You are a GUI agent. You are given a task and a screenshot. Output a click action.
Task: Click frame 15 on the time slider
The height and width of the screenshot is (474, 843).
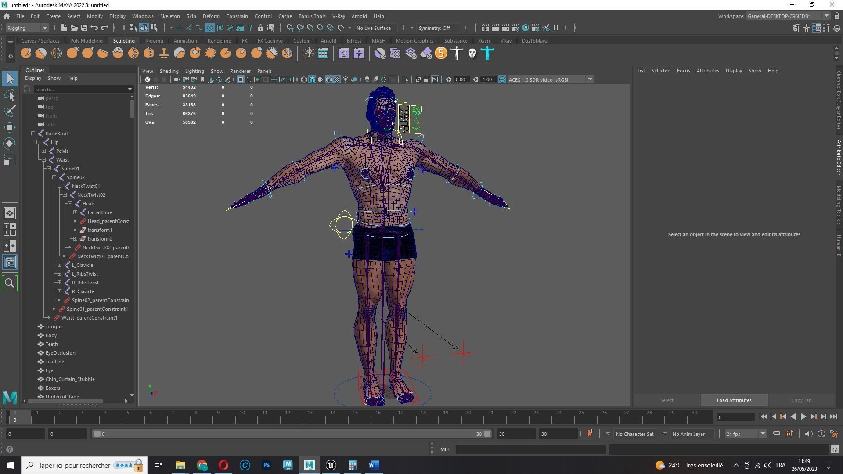click(x=355, y=417)
